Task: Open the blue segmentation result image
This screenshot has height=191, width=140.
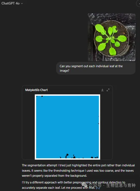Action: (68, 127)
